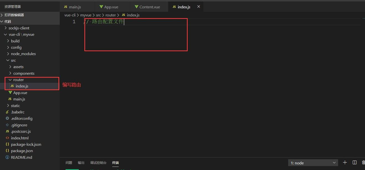Collapse the router folder
Image resolution: width=365 pixels, height=170 pixels.
coord(10,79)
